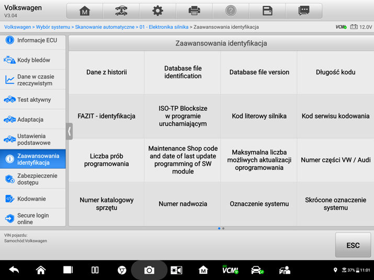
Task: Go to Skanowanie automatyczne breadcrumb
Action: (105, 27)
